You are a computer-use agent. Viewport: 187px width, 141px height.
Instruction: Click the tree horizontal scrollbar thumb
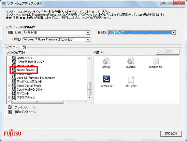pos(37,102)
